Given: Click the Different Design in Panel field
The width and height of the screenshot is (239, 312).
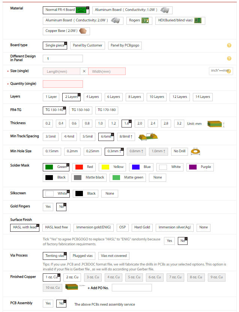Looking at the screenshot, I should pos(63,59).
